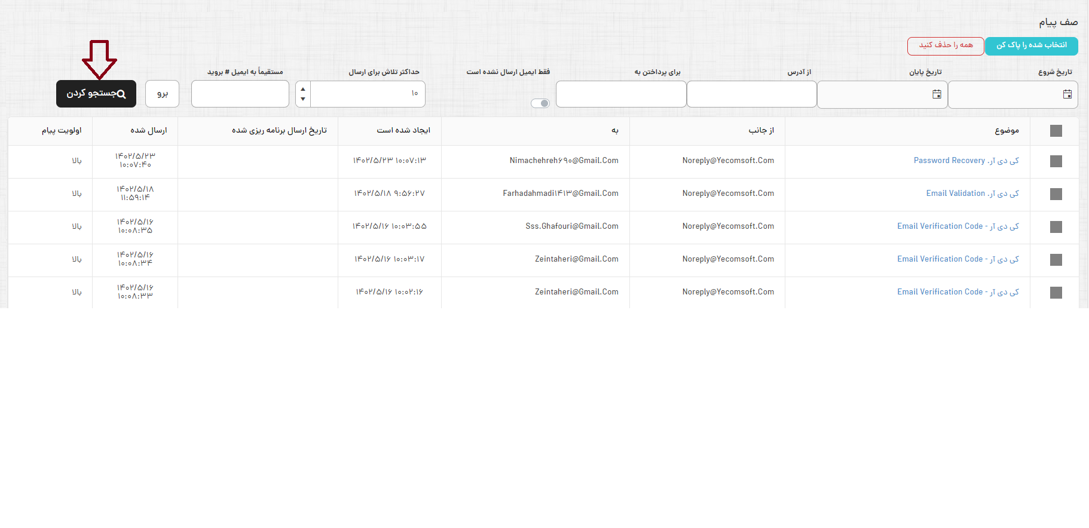The height and width of the screenshot is (528, 1089).
Task: Increase max send attempts with up arrow
Action: (303, 89)
